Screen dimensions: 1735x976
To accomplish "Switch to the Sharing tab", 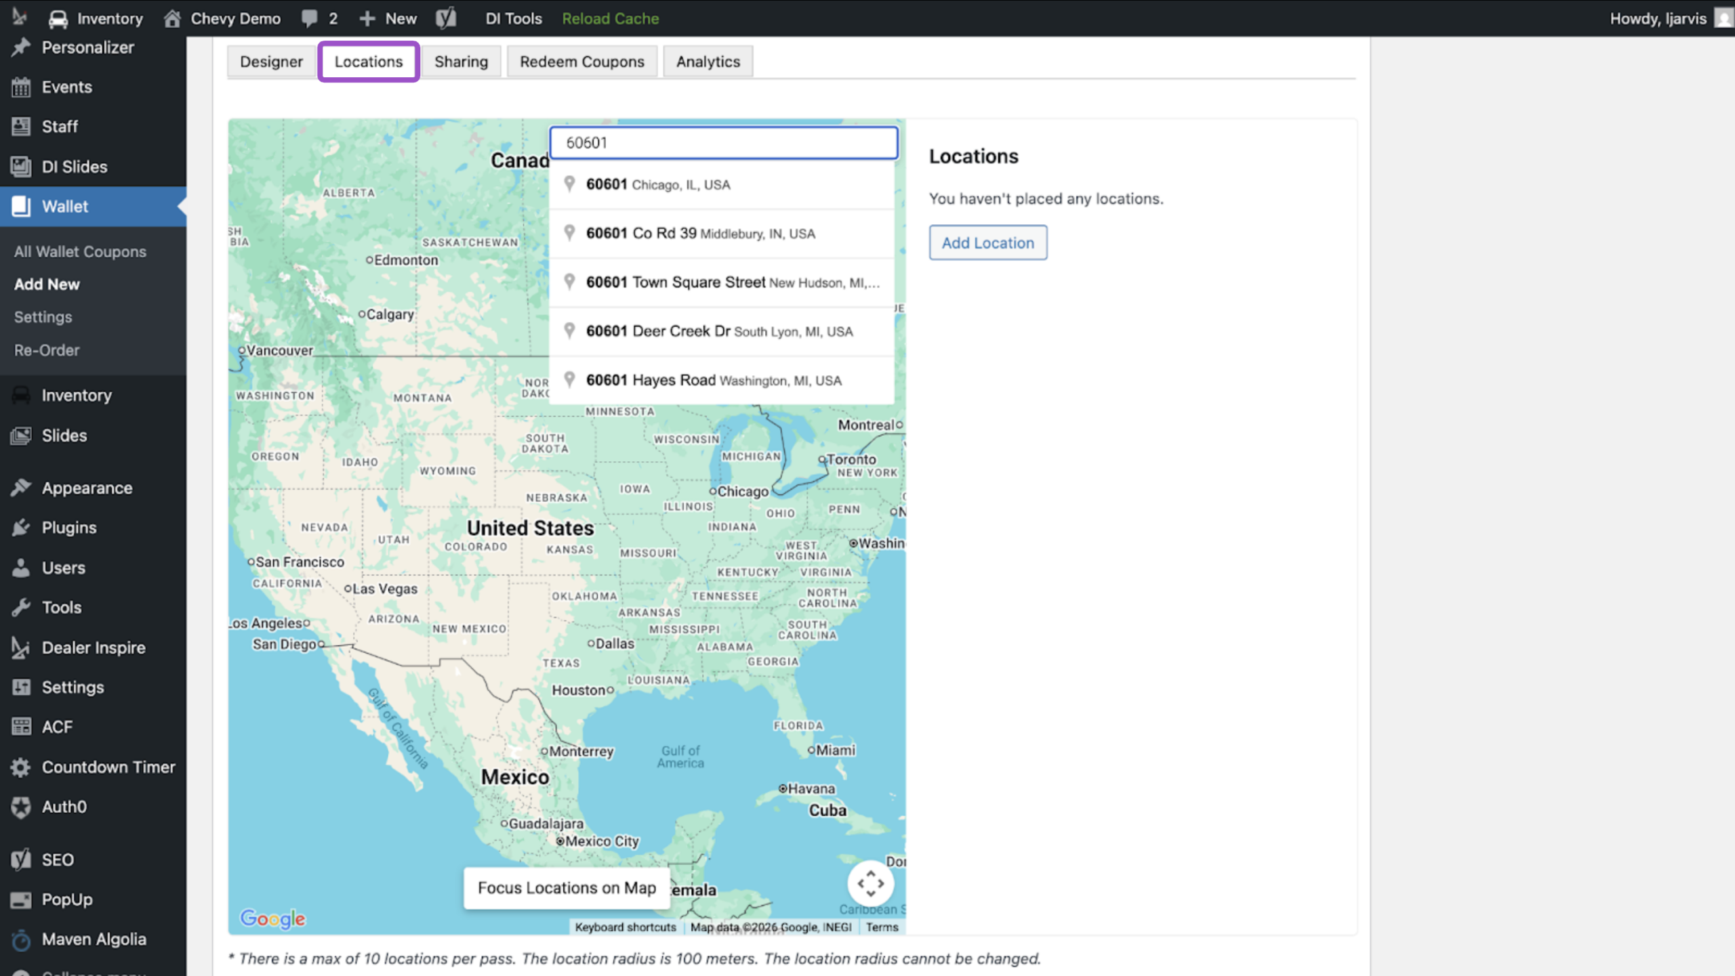I will pyautogui.click(x=461, y=62).
